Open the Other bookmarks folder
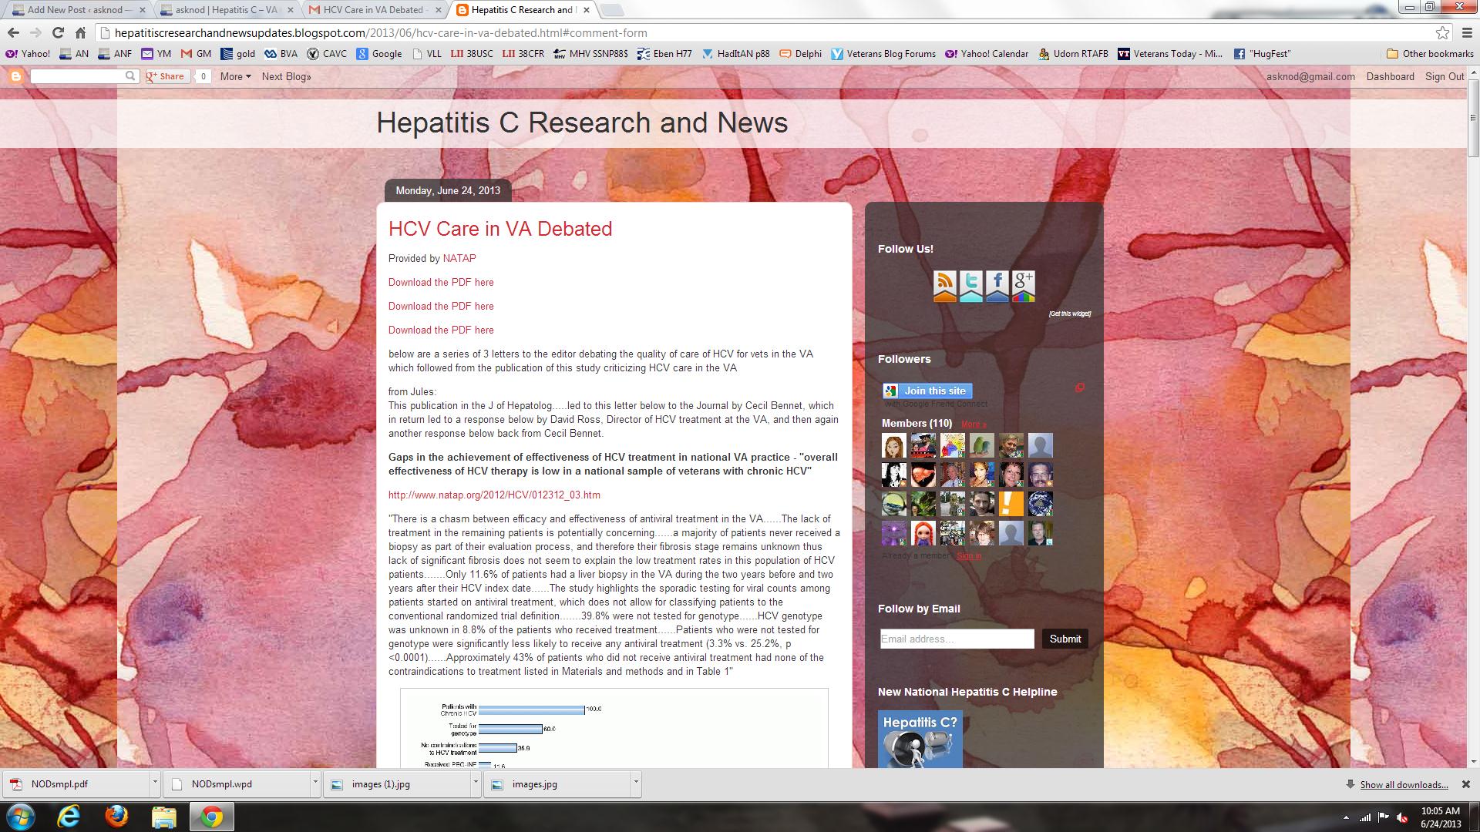Viewport: 1480px width, 832px height. 1430,54
